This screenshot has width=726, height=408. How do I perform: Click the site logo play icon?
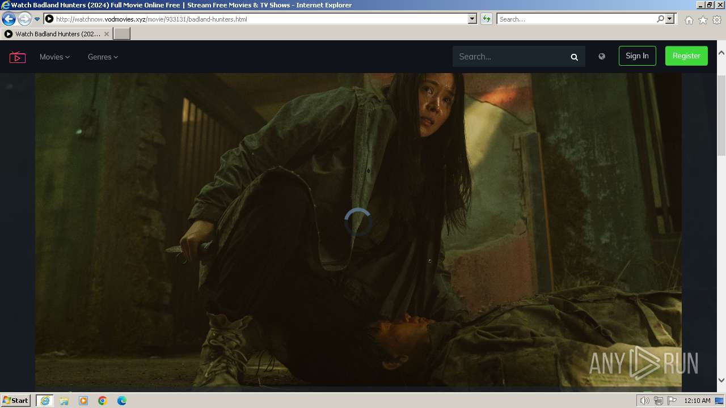click(x=18, y=57)
